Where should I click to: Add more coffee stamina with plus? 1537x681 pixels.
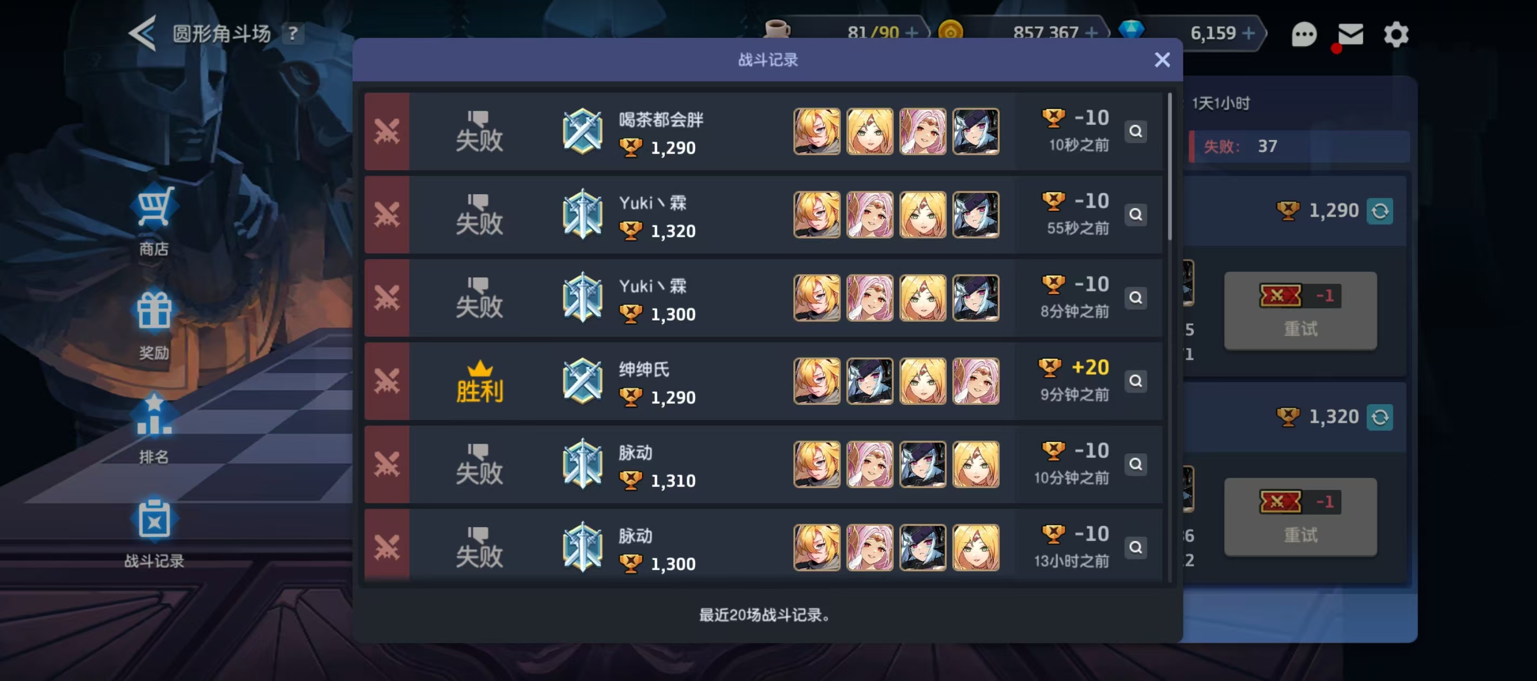[911, 33]
